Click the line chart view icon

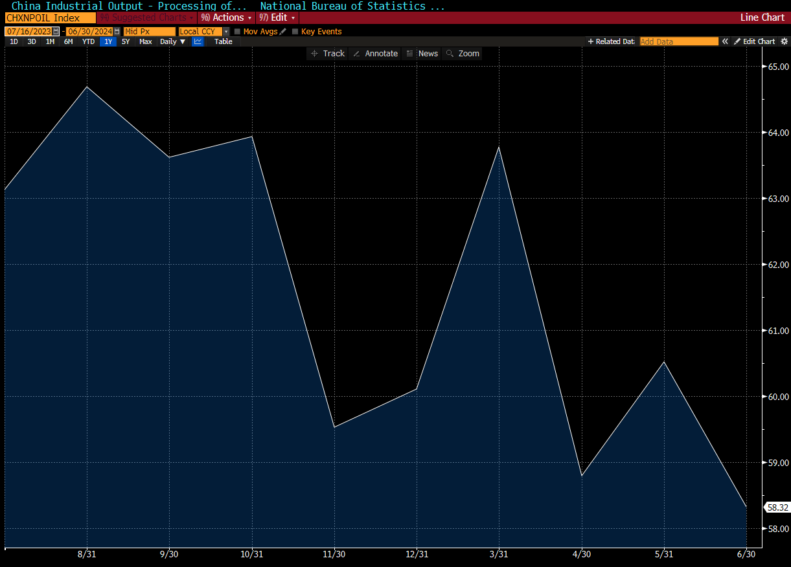click(x=198, y=41)
